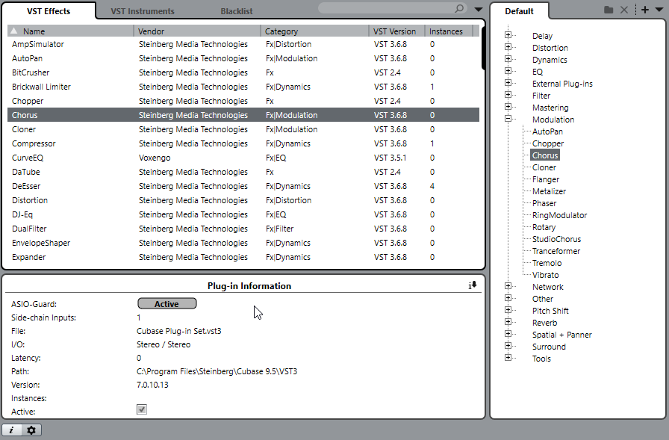The image size is (669, 440).
Task: Open the plug-in manager settings gear
Action: point(31,430)
